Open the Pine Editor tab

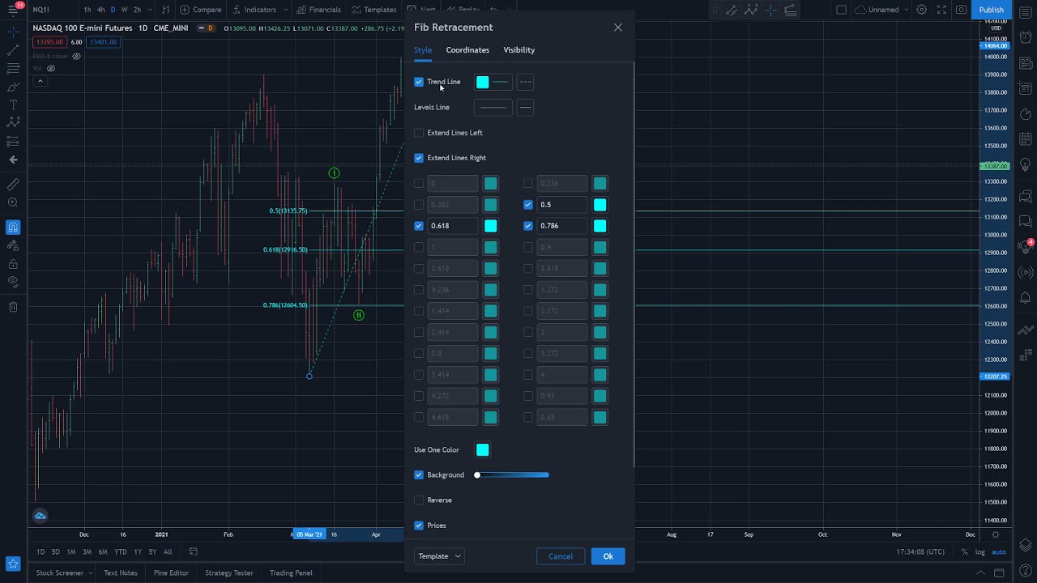coord(171,573)
